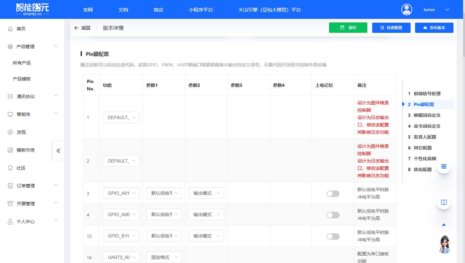This screenshot has height=263, width=465.
Task: Open the UART2_RX function dropdown for Pin 14
Action: coord(121,257)
